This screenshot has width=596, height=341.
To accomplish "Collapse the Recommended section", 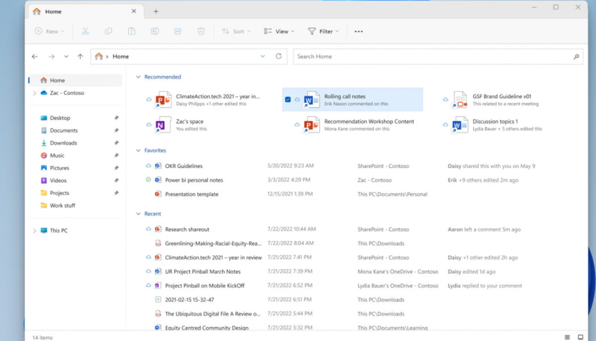I will click(x=138, y=77).
